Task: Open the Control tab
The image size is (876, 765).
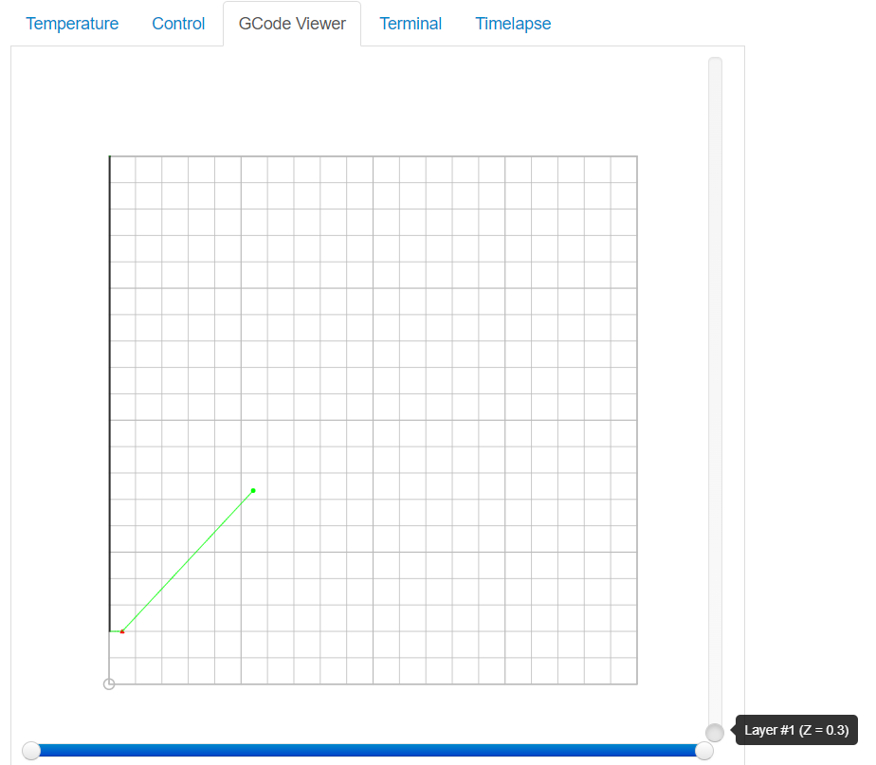Action: coord(178,23)
